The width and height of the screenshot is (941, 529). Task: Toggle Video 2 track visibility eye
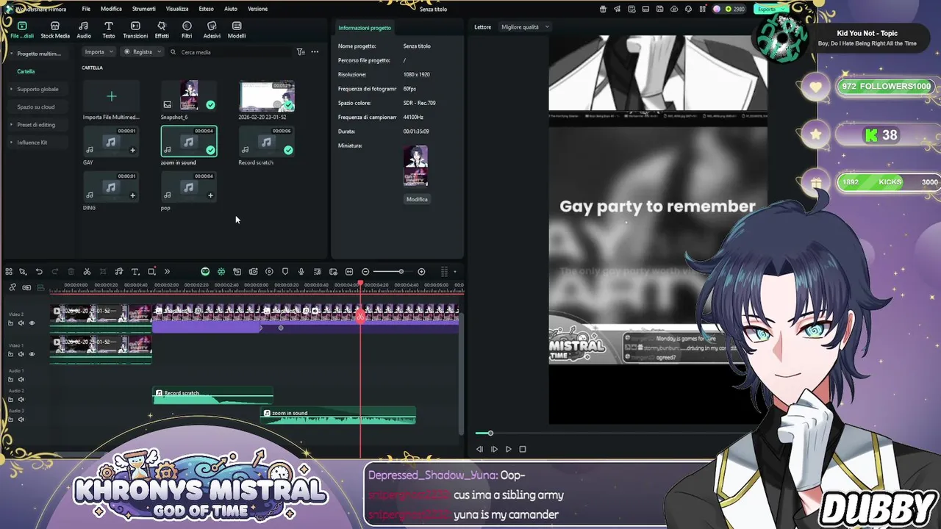32,323
